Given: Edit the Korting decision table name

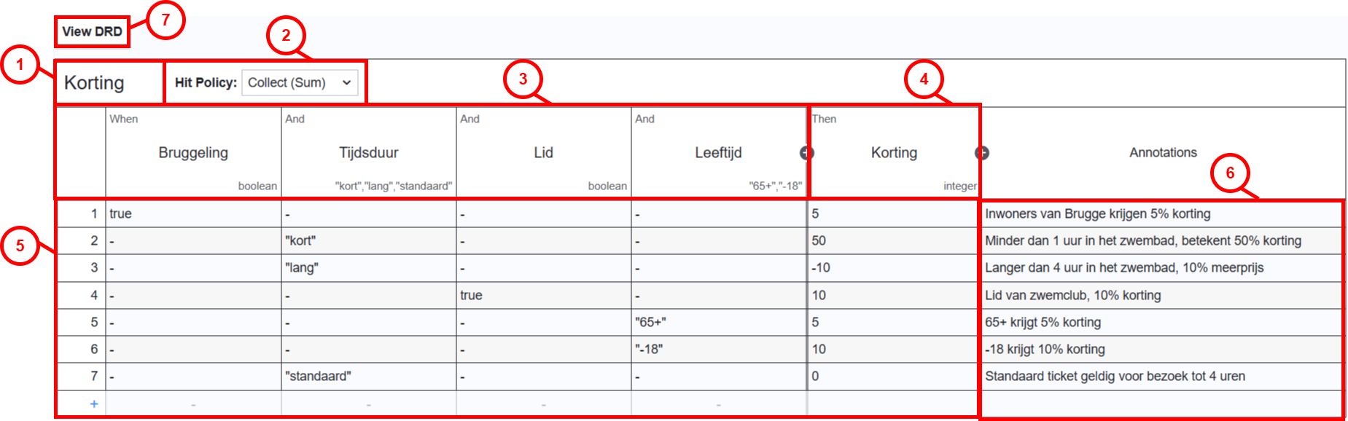Looking at the screenshot, I should (95, 83).
